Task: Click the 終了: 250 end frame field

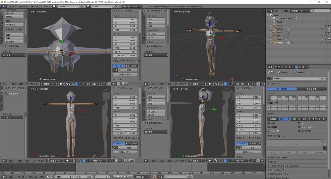Action: [84, 177]
